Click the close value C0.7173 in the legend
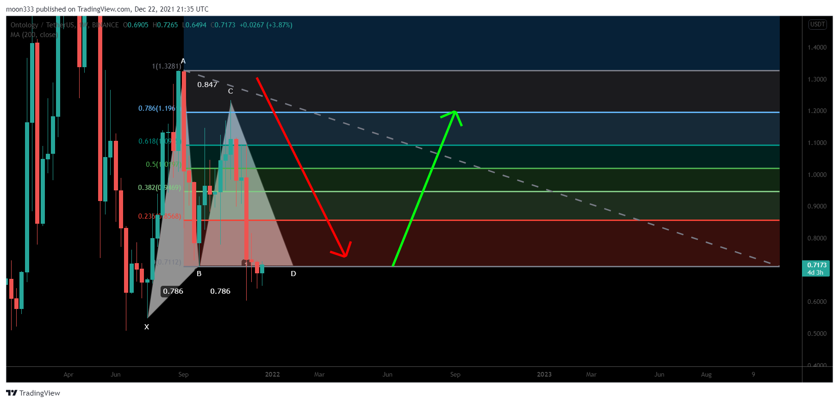Image resolution: width=839 pixels, height=403 pixels. [223, 25]
